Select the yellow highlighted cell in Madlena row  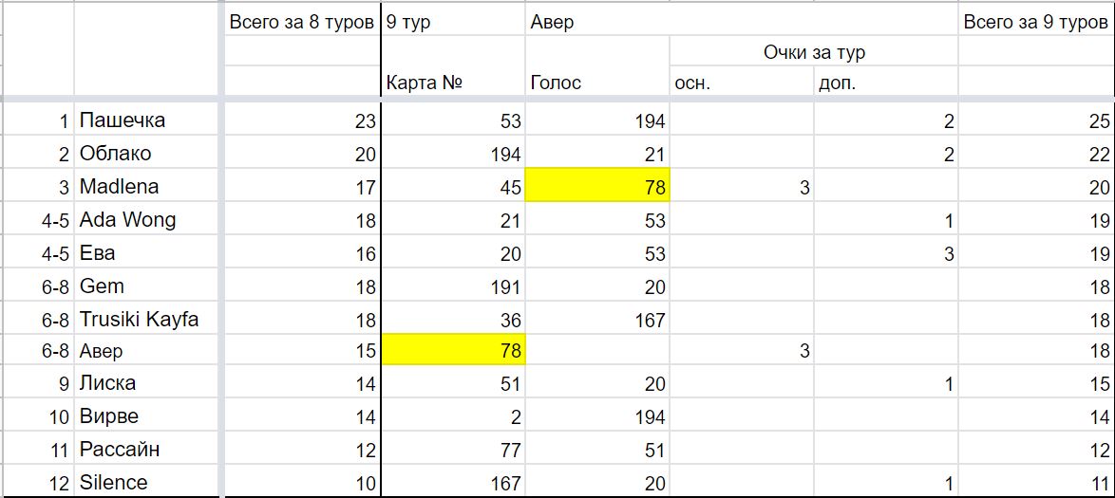(597, 187)
